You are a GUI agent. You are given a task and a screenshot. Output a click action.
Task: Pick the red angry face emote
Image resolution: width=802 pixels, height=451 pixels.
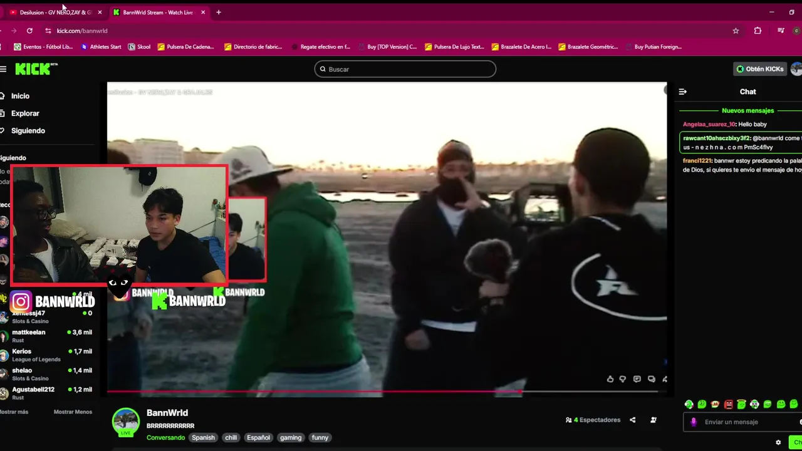[728, 405]
